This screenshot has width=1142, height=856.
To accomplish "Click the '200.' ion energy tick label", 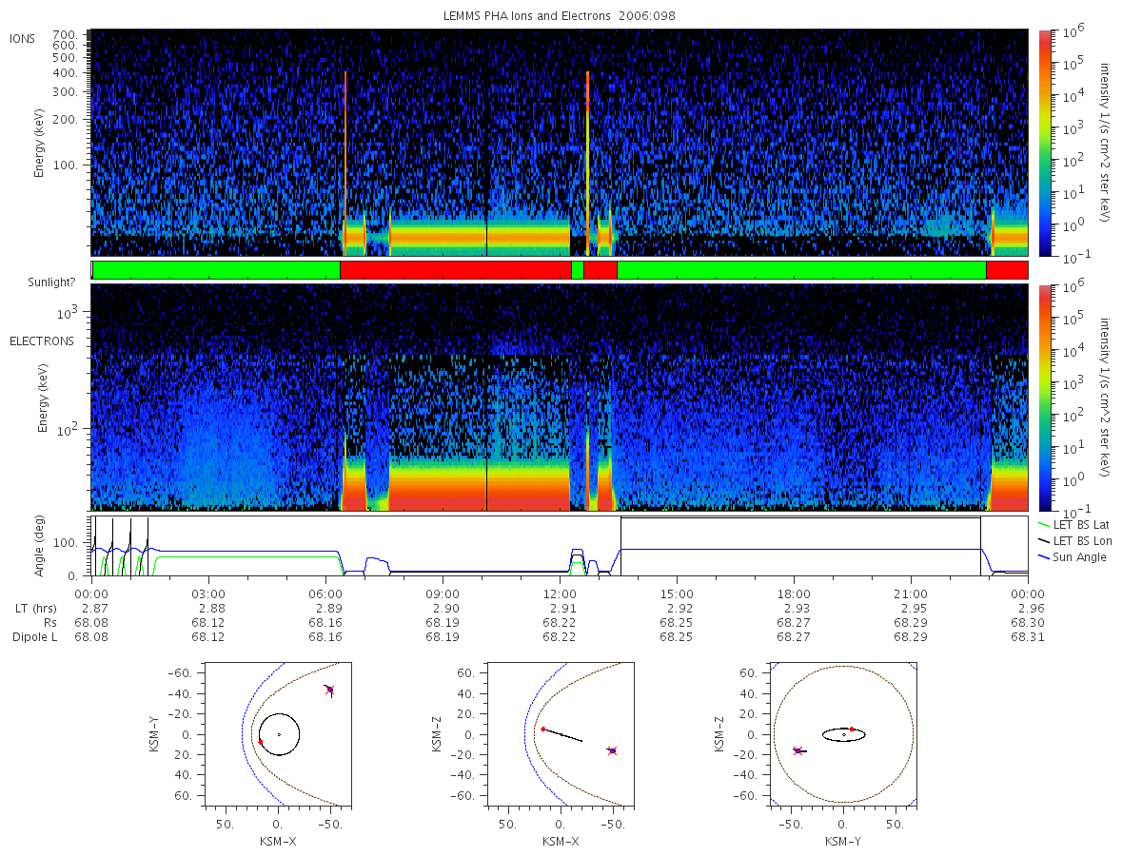I will pyautogui.click(x=65, y=120).
